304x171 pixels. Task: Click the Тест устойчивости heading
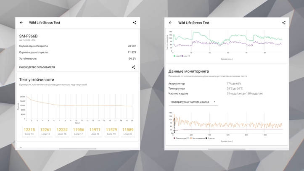point(37,79)
